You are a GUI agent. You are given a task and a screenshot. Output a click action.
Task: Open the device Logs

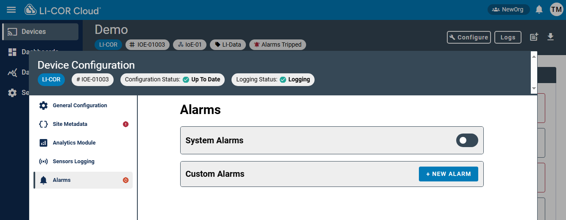point(507,37)
